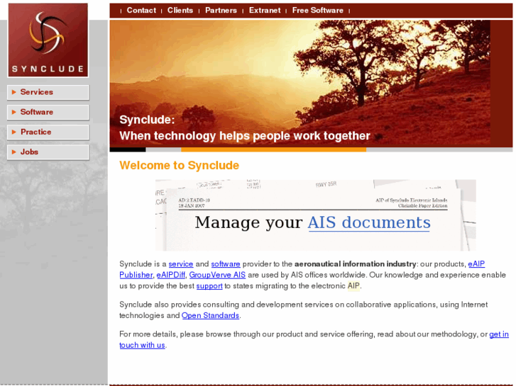
Task: Open the eAIP Publisher product link
Action: 476,264
